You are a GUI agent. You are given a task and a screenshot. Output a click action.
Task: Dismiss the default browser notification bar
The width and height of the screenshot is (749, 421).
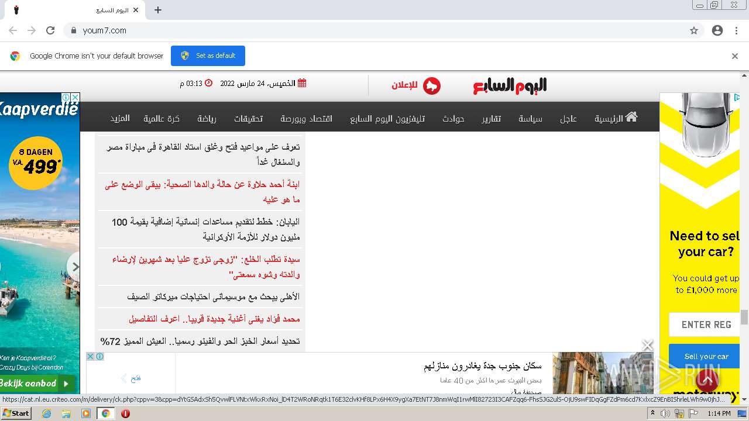click(x=735, y=56)
